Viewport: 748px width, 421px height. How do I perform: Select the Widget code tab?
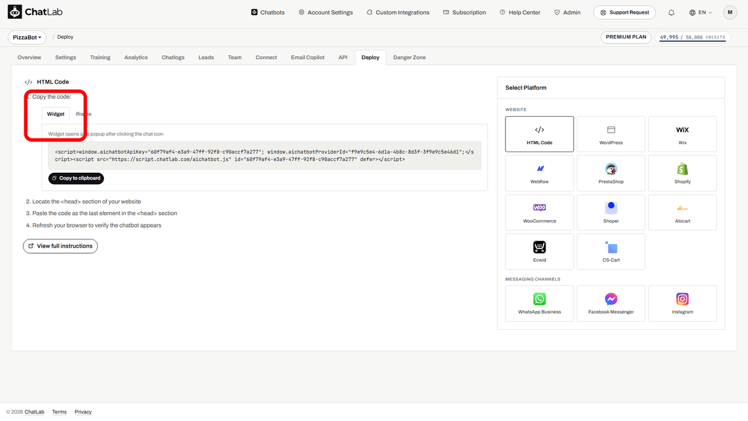click(x=55, y=114)
